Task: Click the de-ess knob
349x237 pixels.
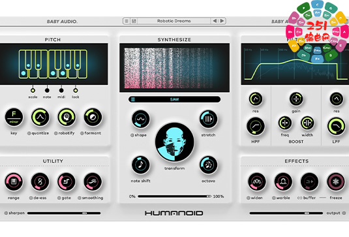Action: click(40, 182)
